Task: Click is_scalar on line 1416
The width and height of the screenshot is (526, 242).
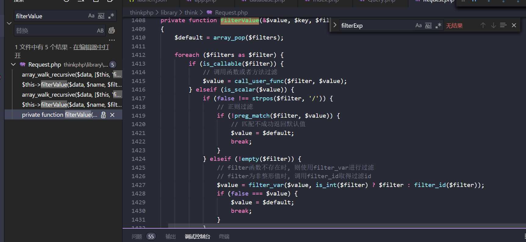Action: pos(240,90)
